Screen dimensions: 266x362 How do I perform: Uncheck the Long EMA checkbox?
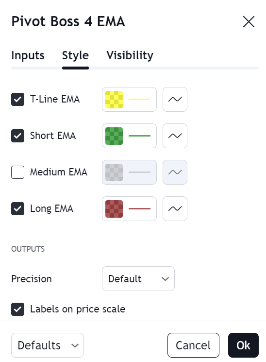(x=18, y=209)
